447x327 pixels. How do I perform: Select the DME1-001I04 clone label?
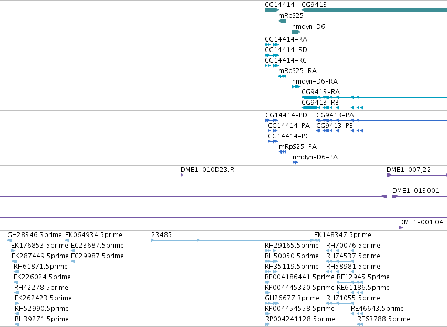(421, 222)
